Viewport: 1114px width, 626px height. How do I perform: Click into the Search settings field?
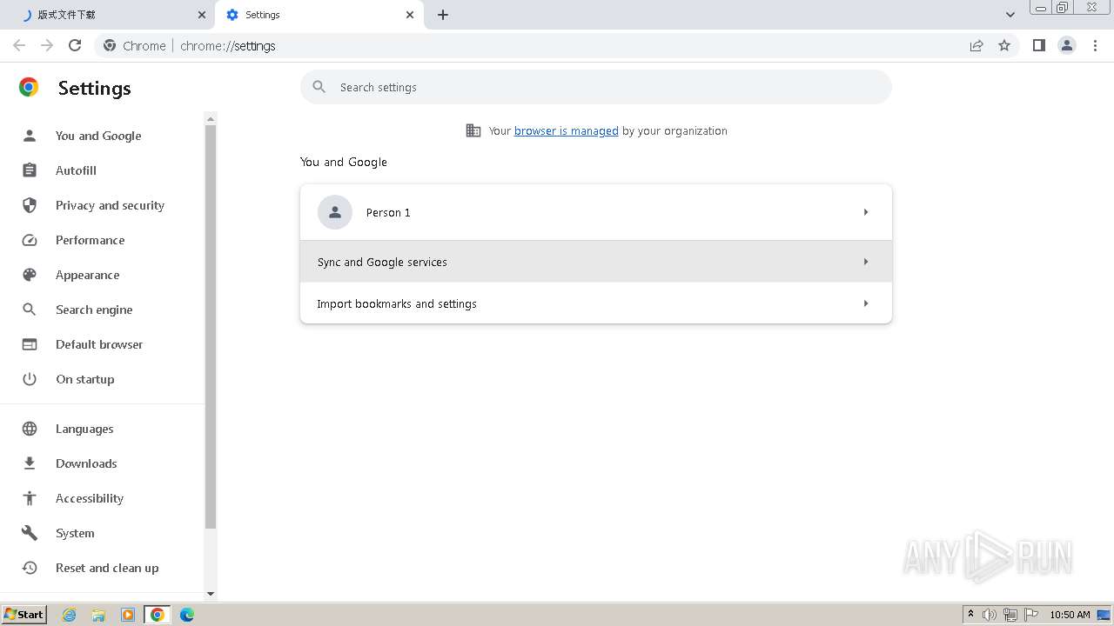coord(596,87)
